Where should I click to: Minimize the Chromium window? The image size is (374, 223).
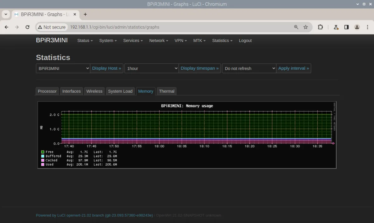(x=357, y=4)
